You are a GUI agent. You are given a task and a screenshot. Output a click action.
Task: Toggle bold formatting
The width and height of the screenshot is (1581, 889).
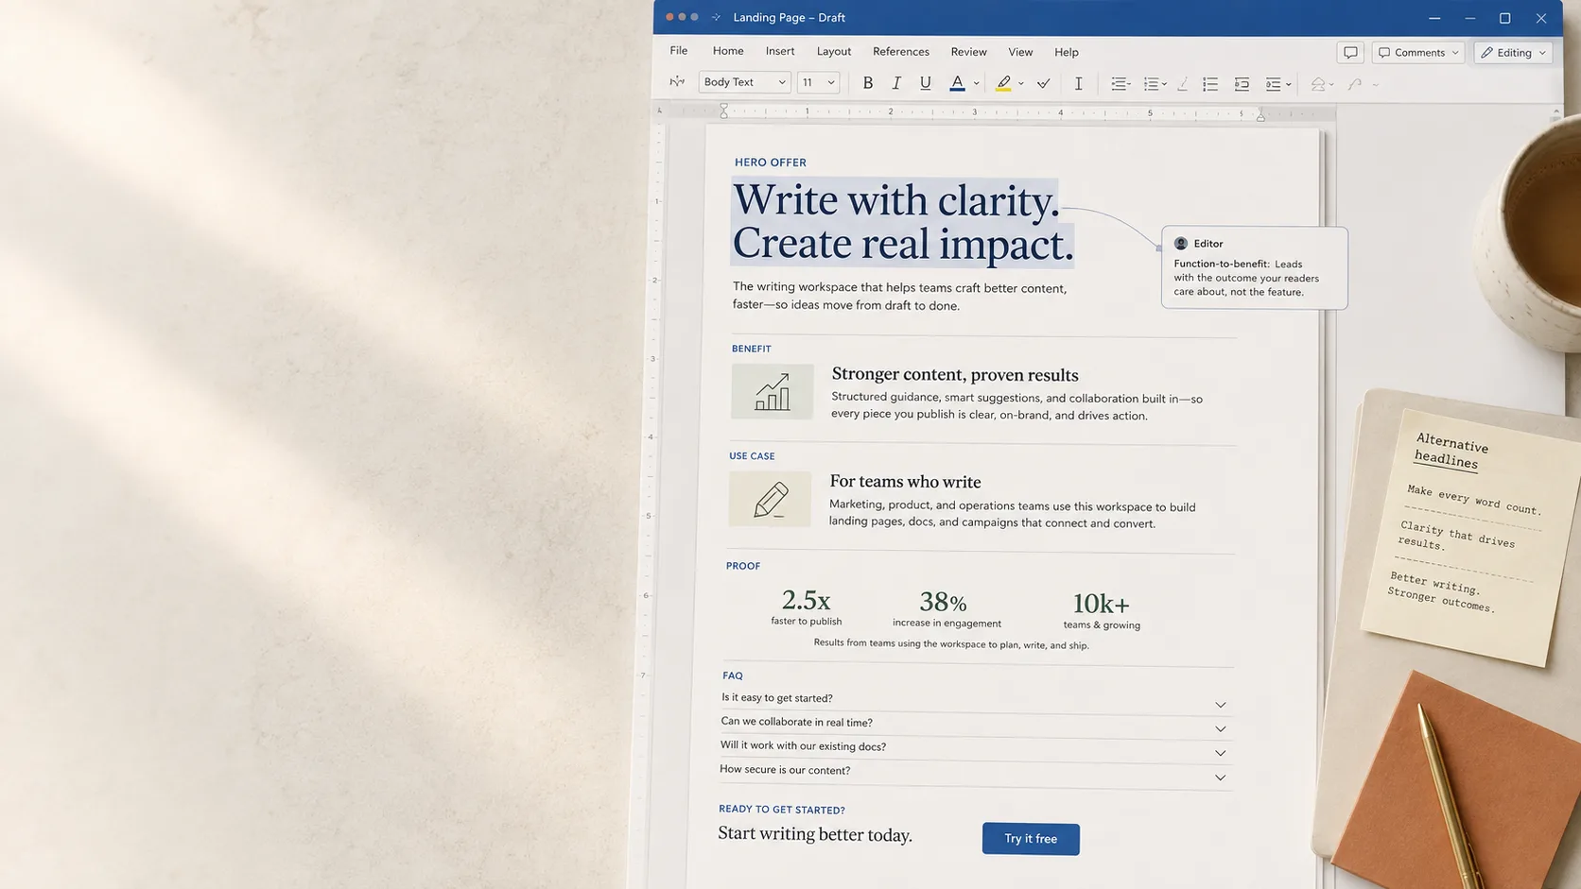[x=867, y=83]
